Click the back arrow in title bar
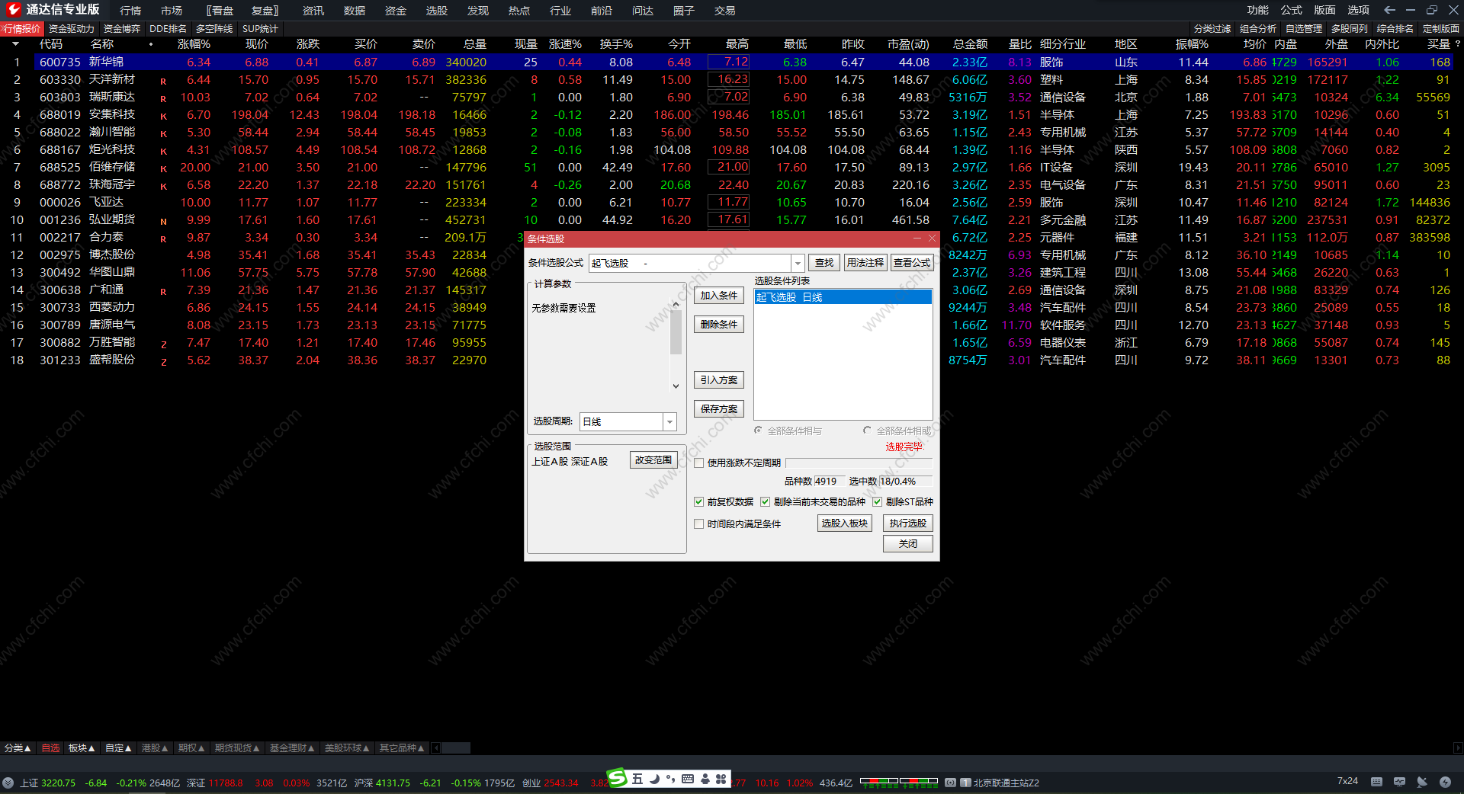This screenshot has height=794, width=1464. (x=1389, y=10)
